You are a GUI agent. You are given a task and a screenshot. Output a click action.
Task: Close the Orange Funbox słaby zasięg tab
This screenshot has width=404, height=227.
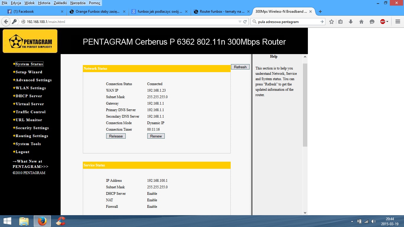coord(124,12)
